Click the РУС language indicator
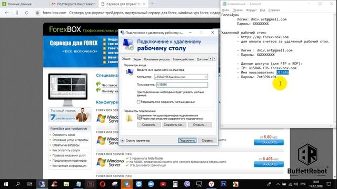Viewport: 337px width, 189px height. 303,184
